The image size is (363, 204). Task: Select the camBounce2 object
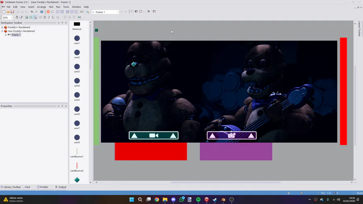coord(77,167)
